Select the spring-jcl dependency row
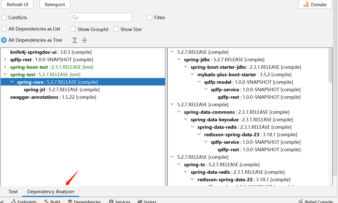The height and width of the screenshot is (203, 338). [83, 89]
